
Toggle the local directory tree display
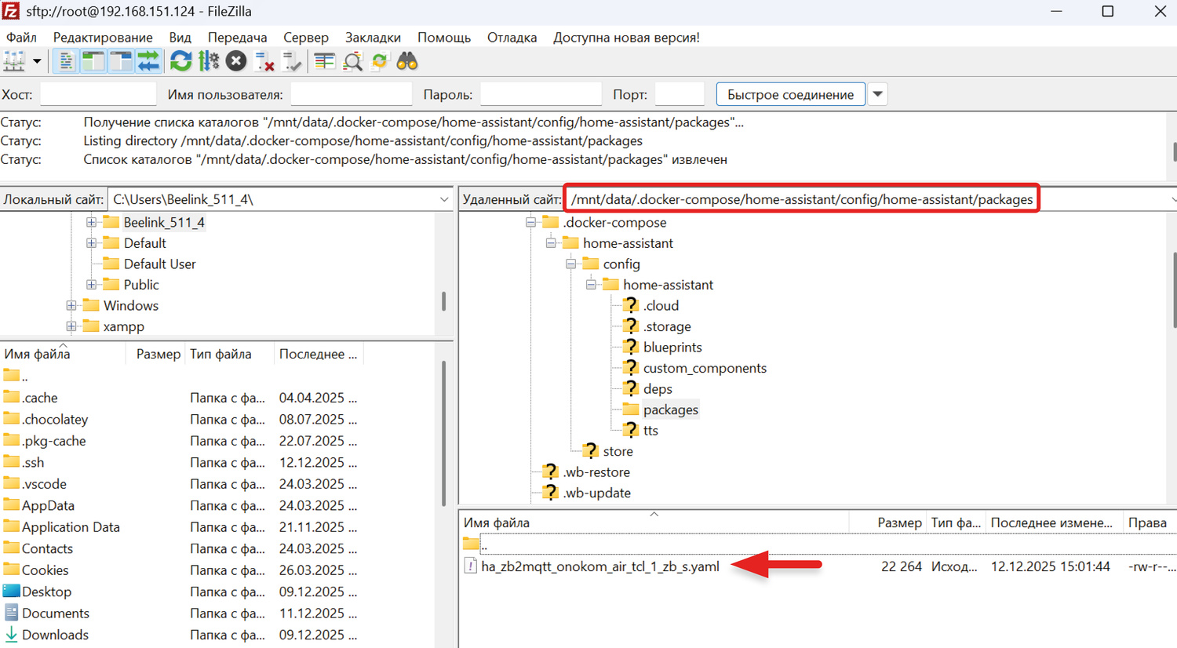[x=93, y=61]
